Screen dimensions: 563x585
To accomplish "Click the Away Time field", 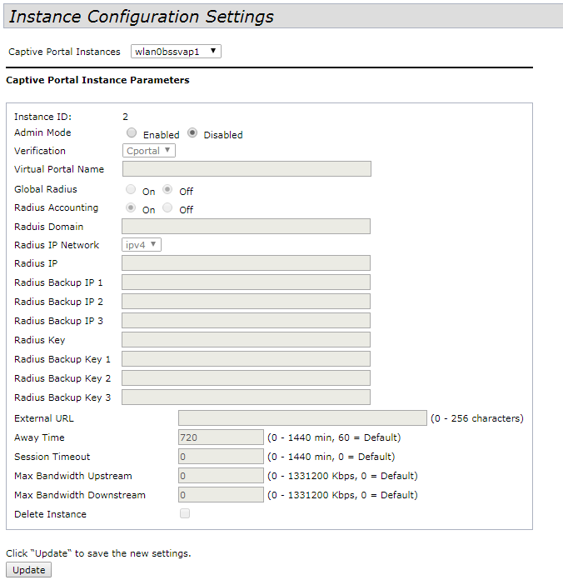I will 221,437.
